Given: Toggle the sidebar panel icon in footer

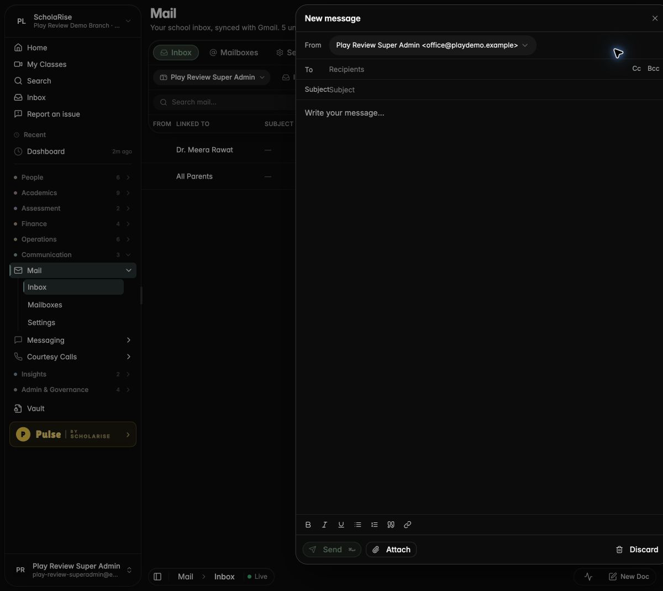Looking at the screenshot, I should [x=157, y=577].
